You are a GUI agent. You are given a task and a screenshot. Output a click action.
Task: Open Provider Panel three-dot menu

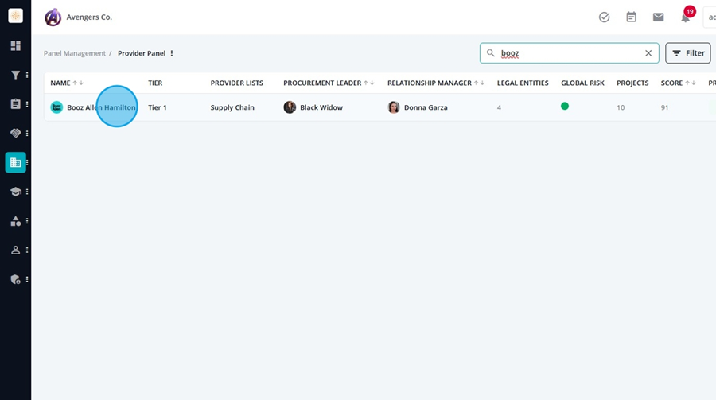(x=172, y=53)
